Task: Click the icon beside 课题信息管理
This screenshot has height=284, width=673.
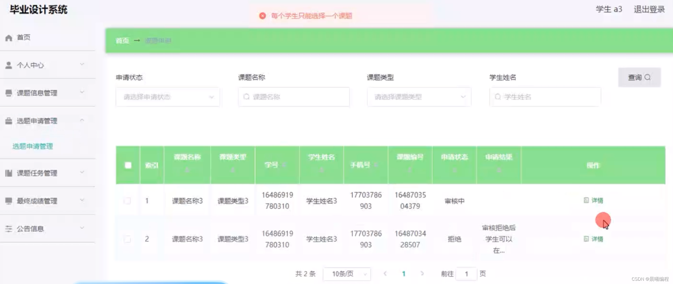Action: (x=9, y=93)
